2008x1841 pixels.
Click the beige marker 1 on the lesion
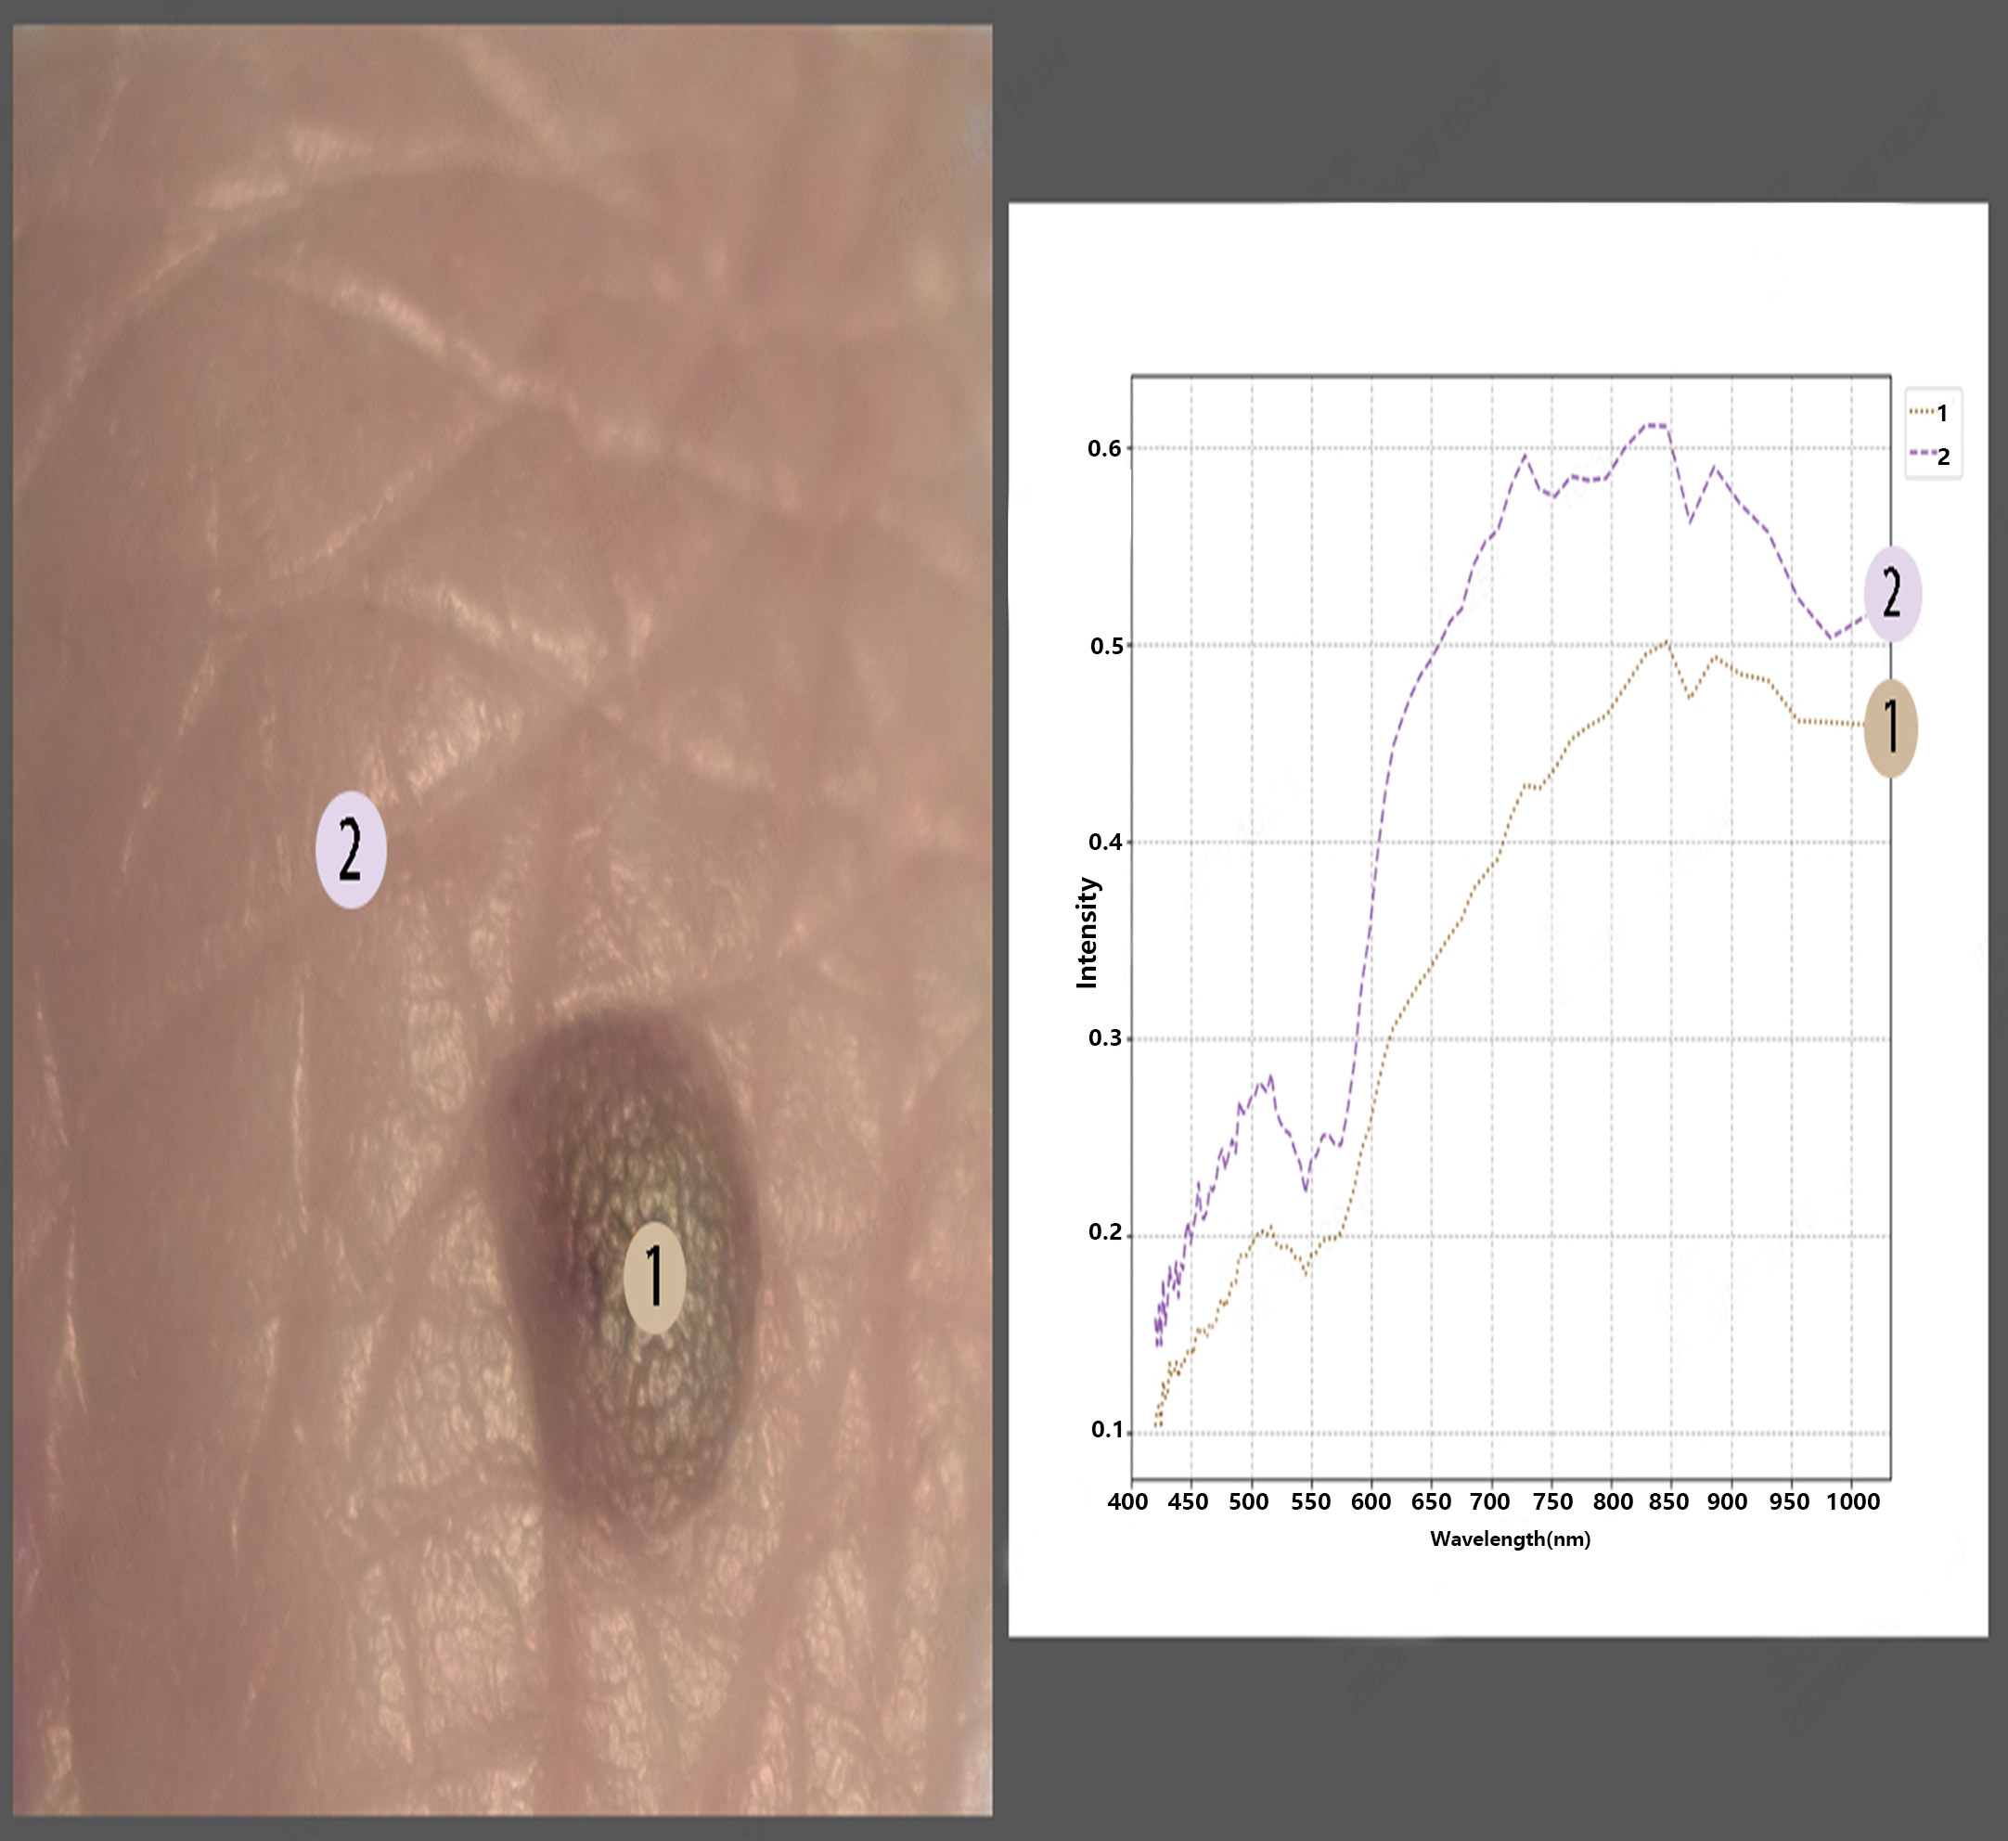654,1278
